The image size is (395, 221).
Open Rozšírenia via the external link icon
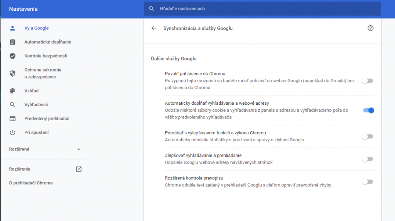79,169
